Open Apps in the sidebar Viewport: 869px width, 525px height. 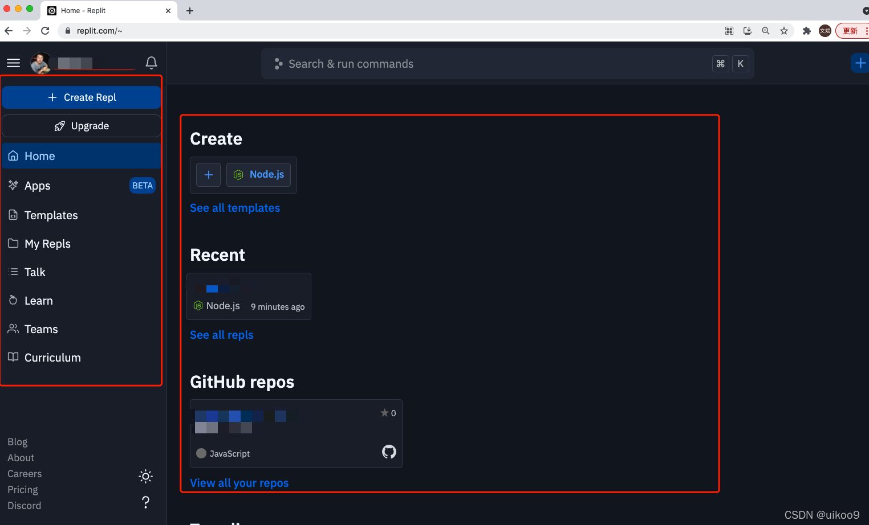[82, 186]
